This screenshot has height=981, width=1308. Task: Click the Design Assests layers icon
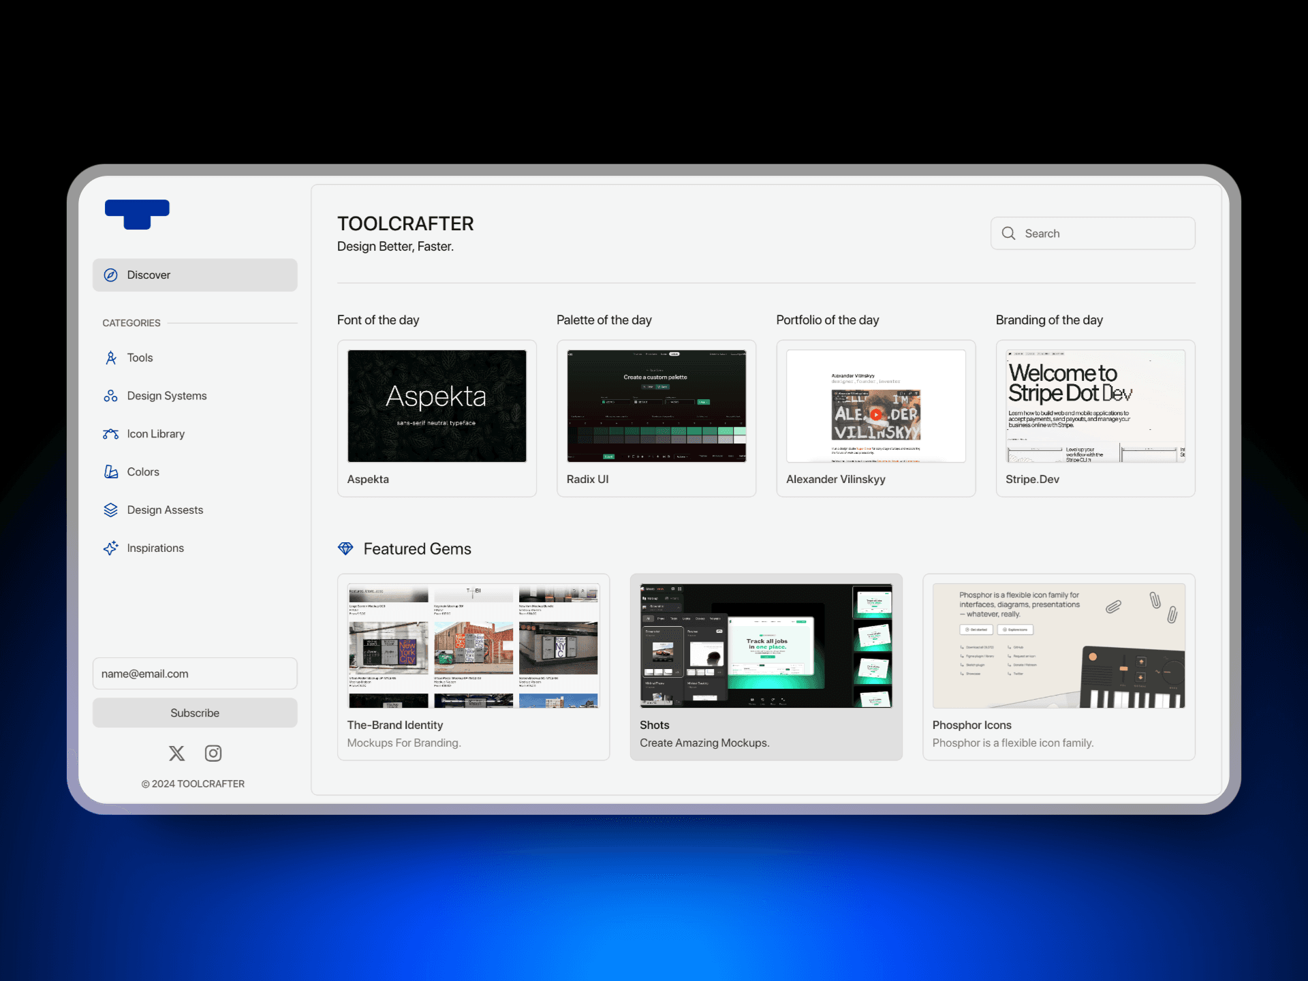point(110,510)
